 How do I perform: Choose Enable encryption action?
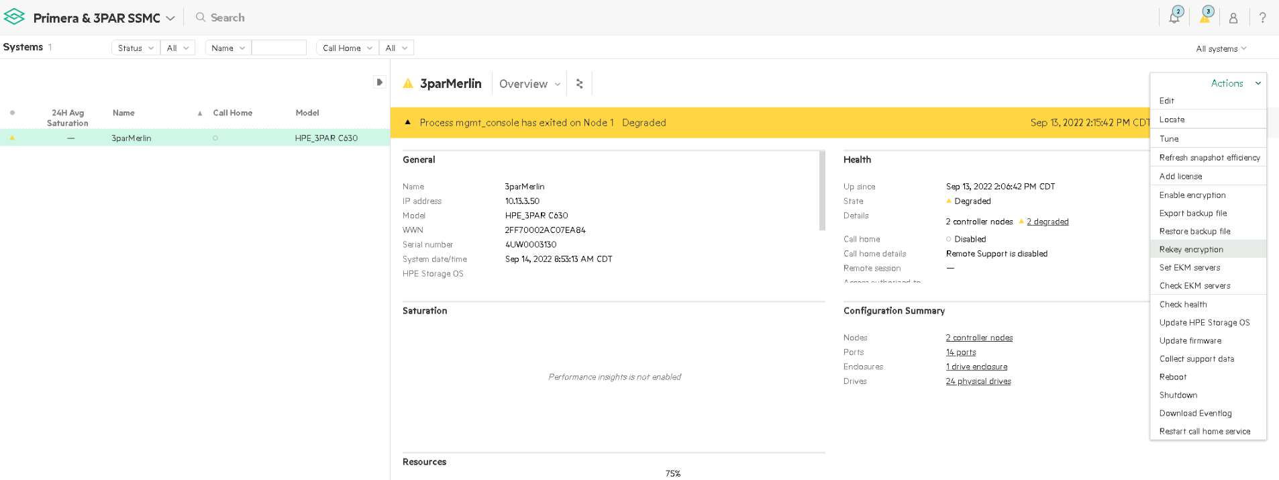(x=1208, y=195)
